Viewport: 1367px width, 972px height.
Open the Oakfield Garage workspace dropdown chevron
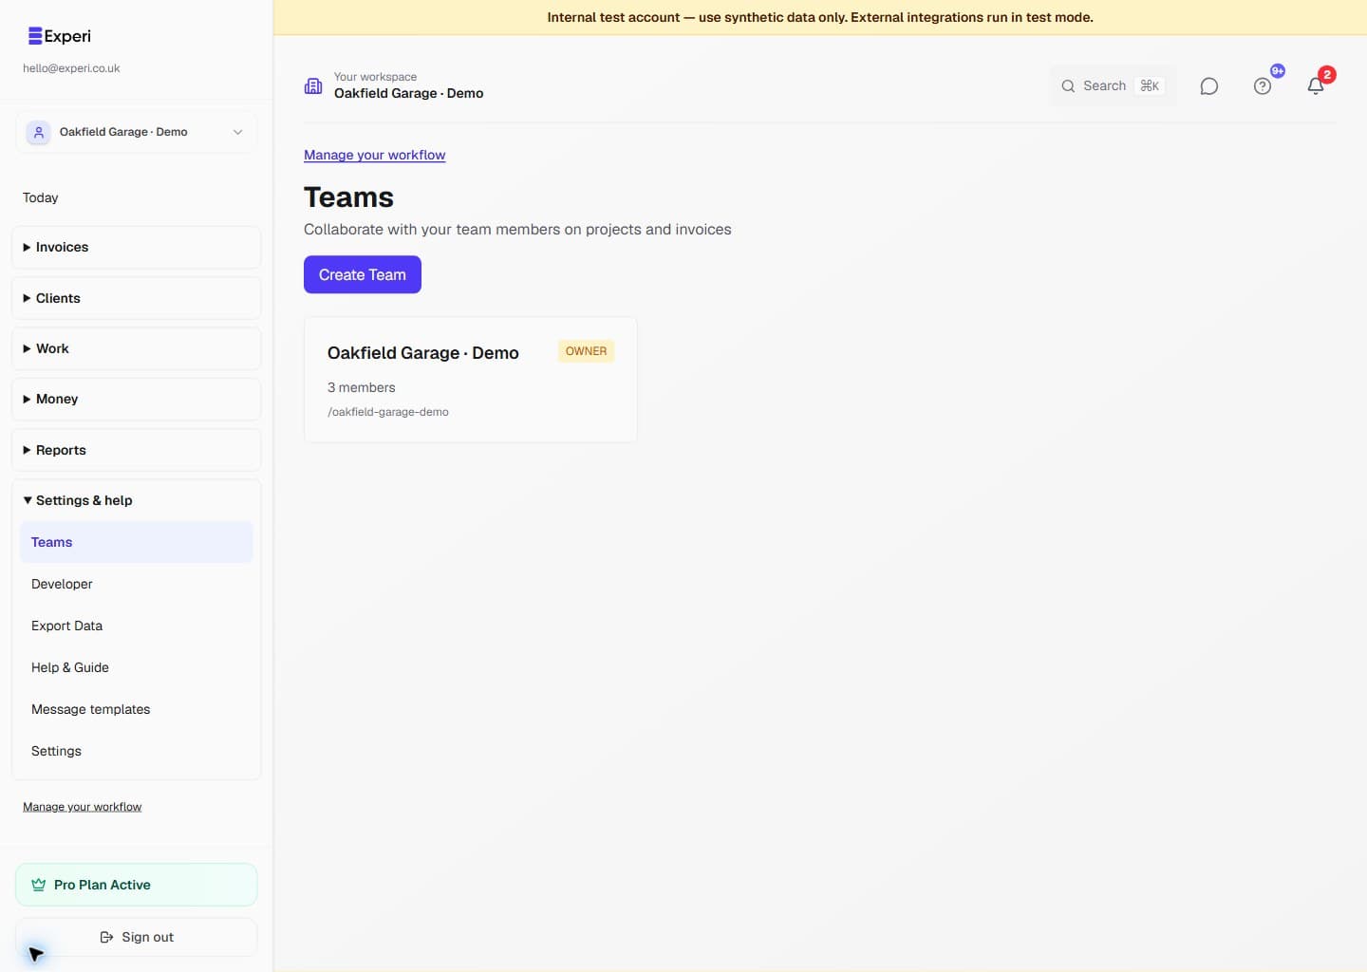(x=237, y=132)
